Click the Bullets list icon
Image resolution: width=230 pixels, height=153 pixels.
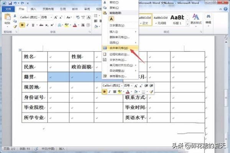tap(96, 16)
